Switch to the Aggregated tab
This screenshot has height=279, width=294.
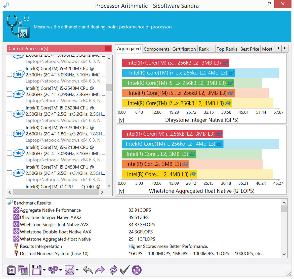click(129, 49)
